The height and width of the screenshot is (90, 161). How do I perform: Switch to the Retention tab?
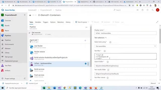(x=61, y=22)
